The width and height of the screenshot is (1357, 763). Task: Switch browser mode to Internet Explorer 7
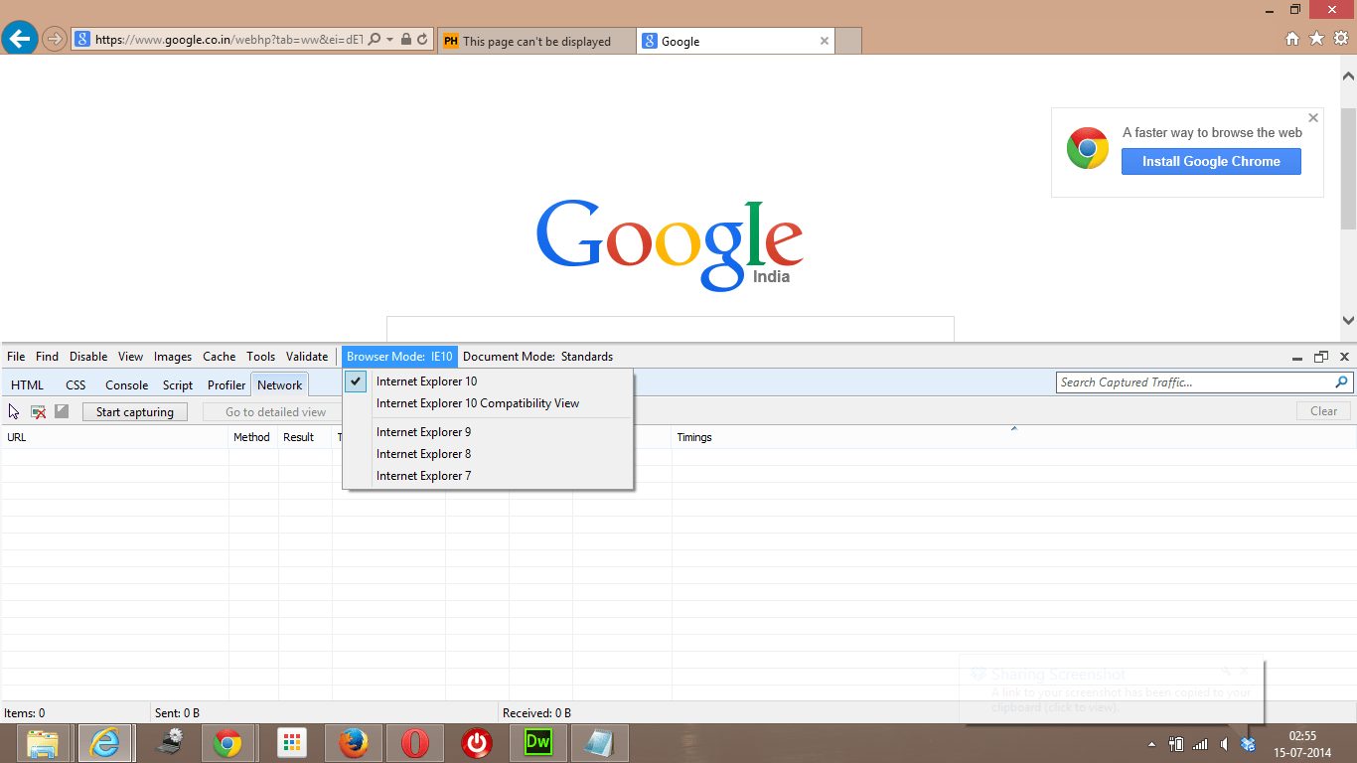pos(423,475)
